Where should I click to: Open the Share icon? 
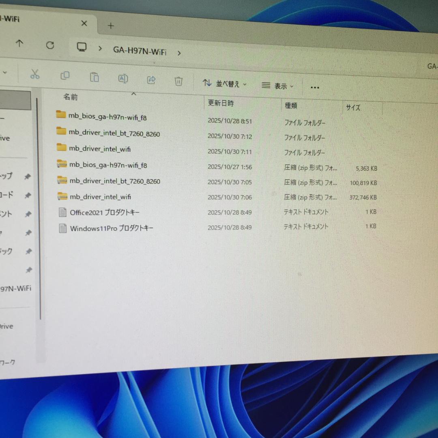150,80
